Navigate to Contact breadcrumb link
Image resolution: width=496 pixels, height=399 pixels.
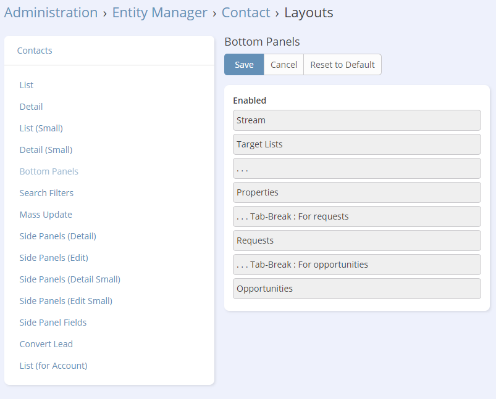point(246,12)
